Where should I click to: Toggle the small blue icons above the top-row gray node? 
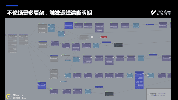coord(43,23)
